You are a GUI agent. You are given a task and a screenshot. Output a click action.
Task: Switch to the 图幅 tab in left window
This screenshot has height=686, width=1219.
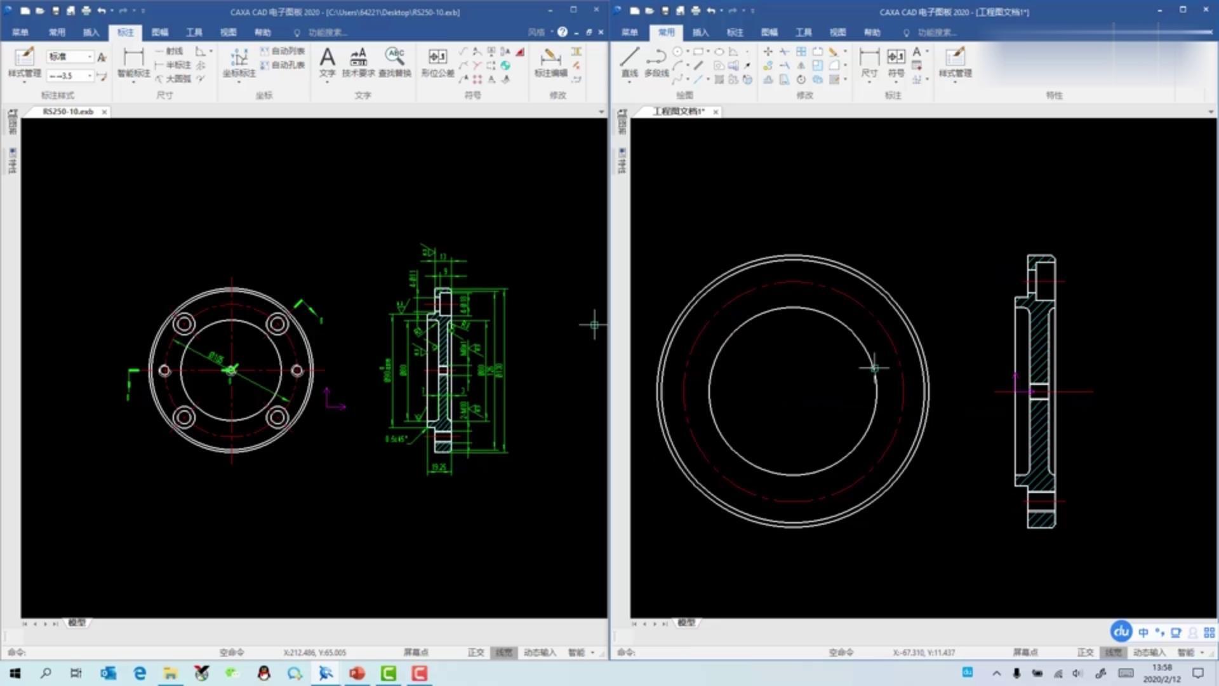[160, 32]
